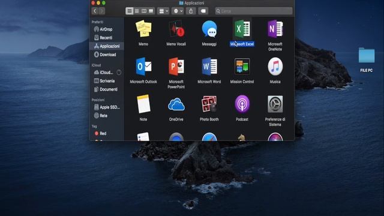The image size is (384, 216).
Task: Select Download in the sidebar
Action: pos(107,55)
